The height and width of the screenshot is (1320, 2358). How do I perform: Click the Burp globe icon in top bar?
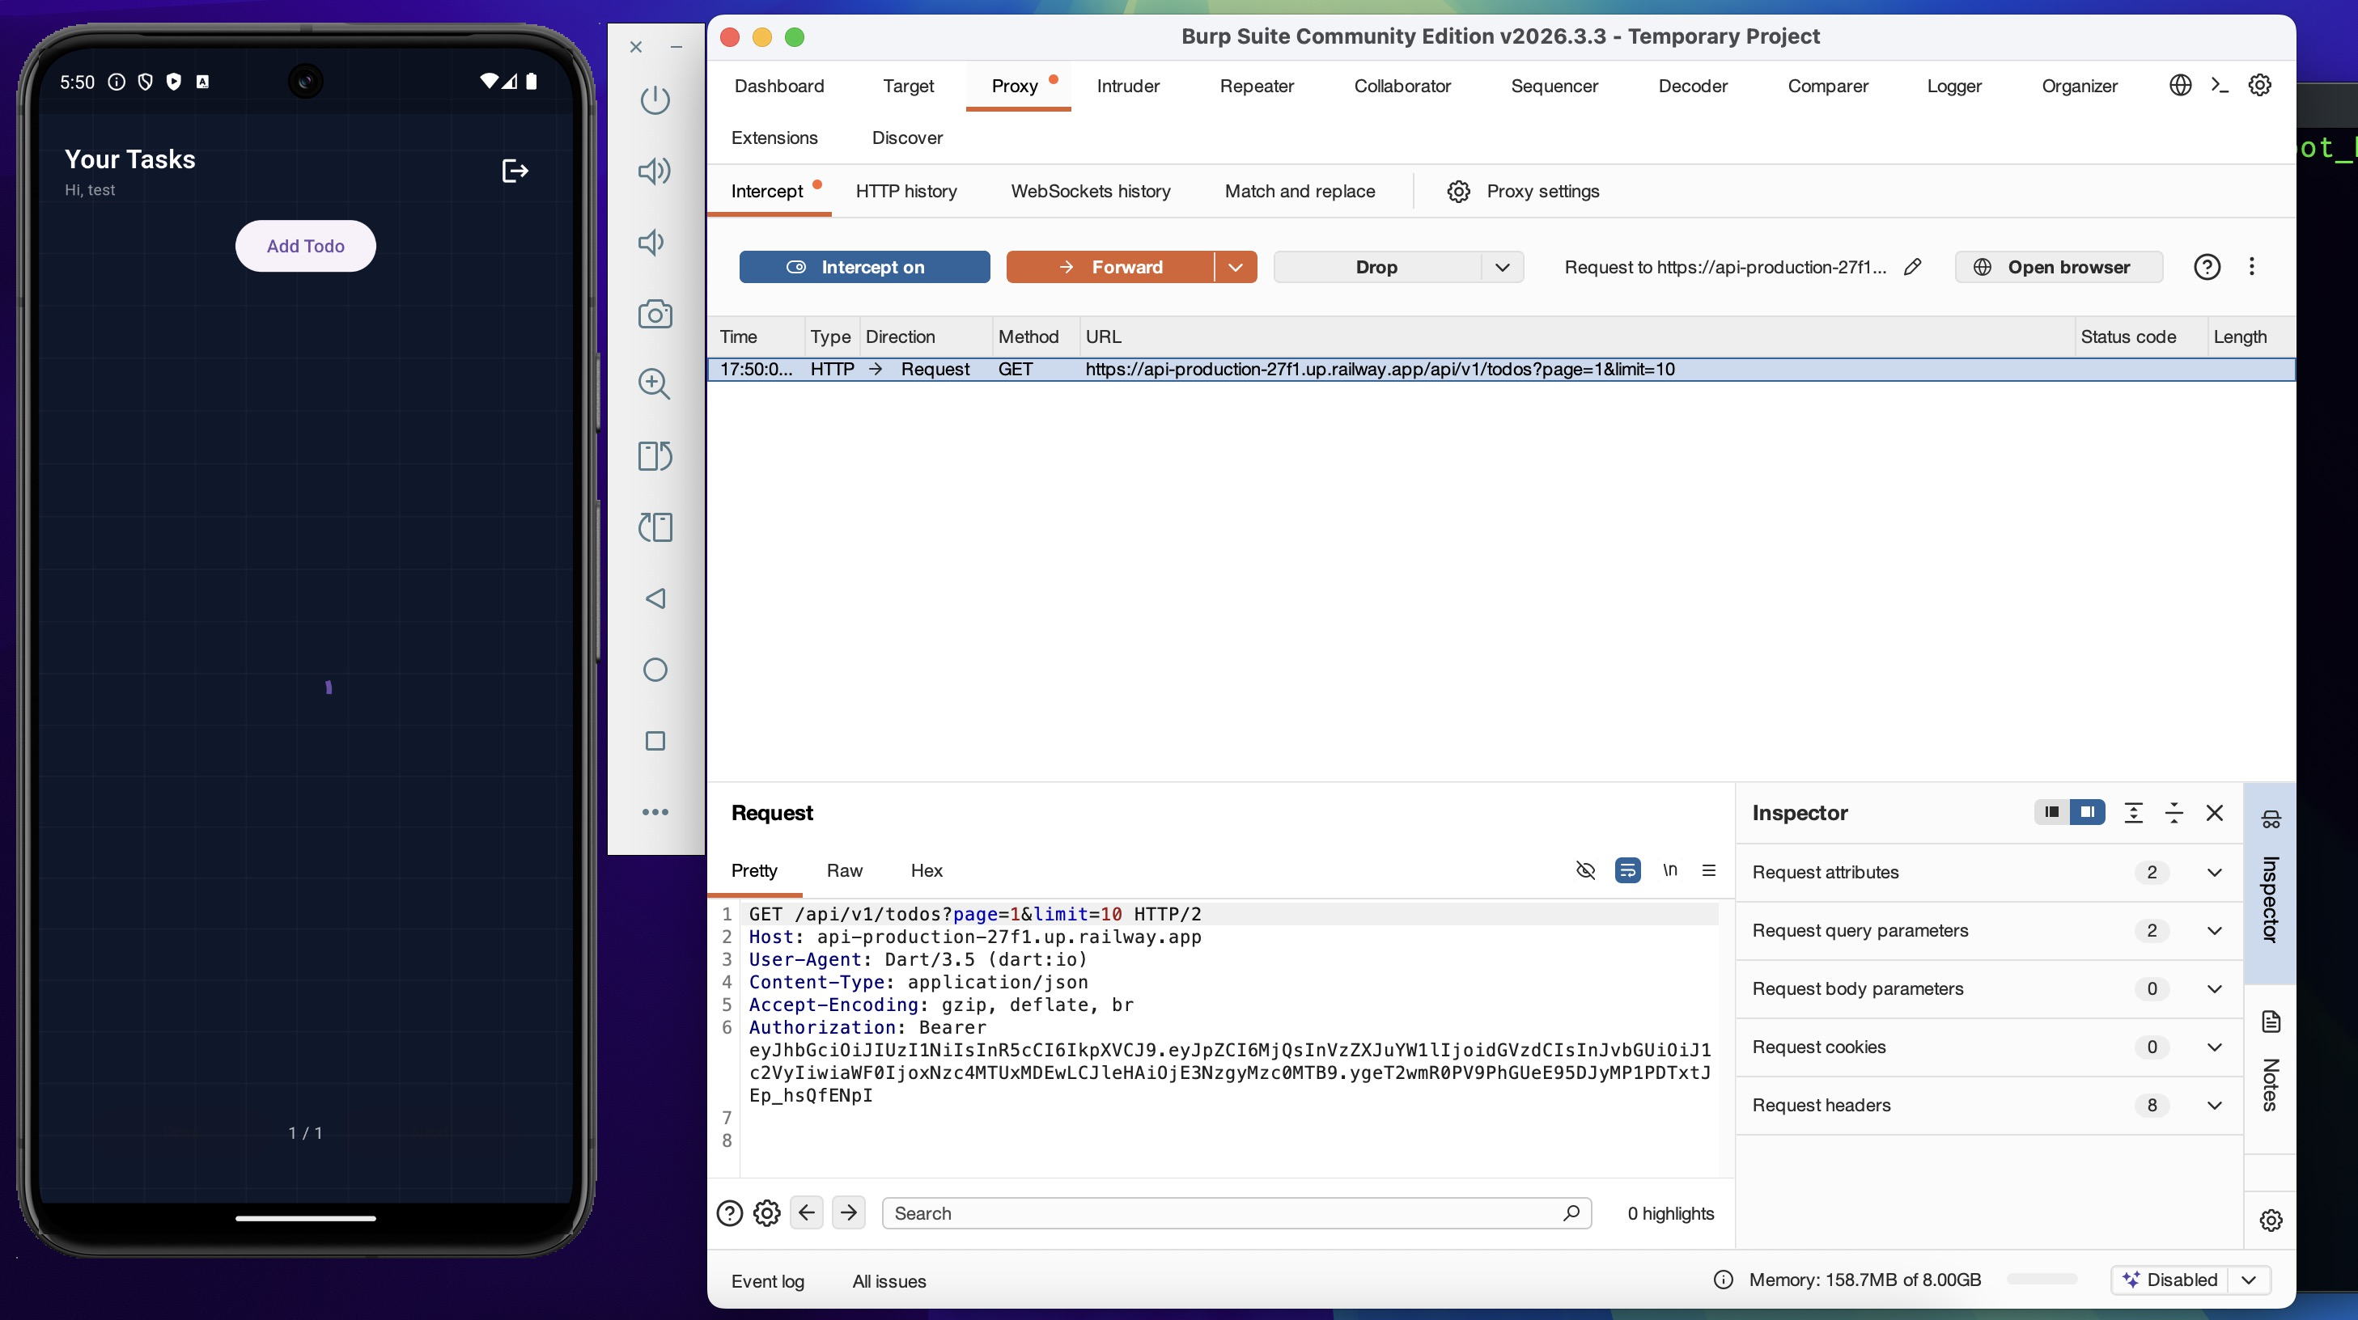pyautogui.click(x=2181, y=85)
